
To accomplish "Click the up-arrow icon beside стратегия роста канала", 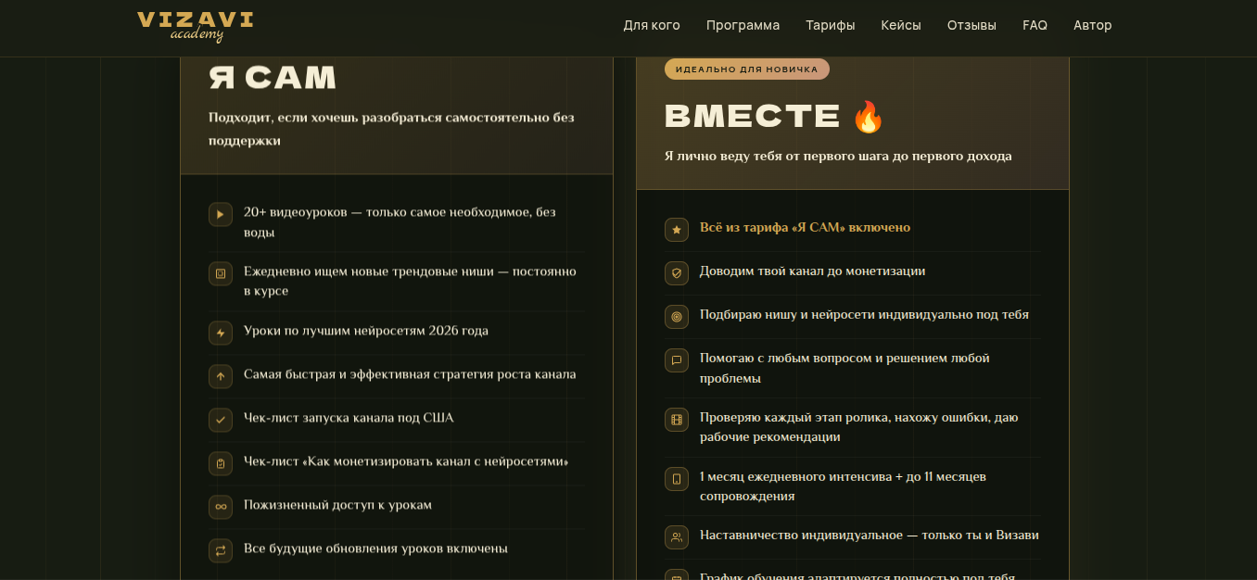I will (x=221, y=376).
